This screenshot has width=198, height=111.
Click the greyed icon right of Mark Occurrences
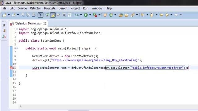pos(58,15)
